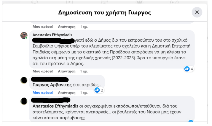Like the comment by Anastasios Efthymiadis

pos(43,71)
